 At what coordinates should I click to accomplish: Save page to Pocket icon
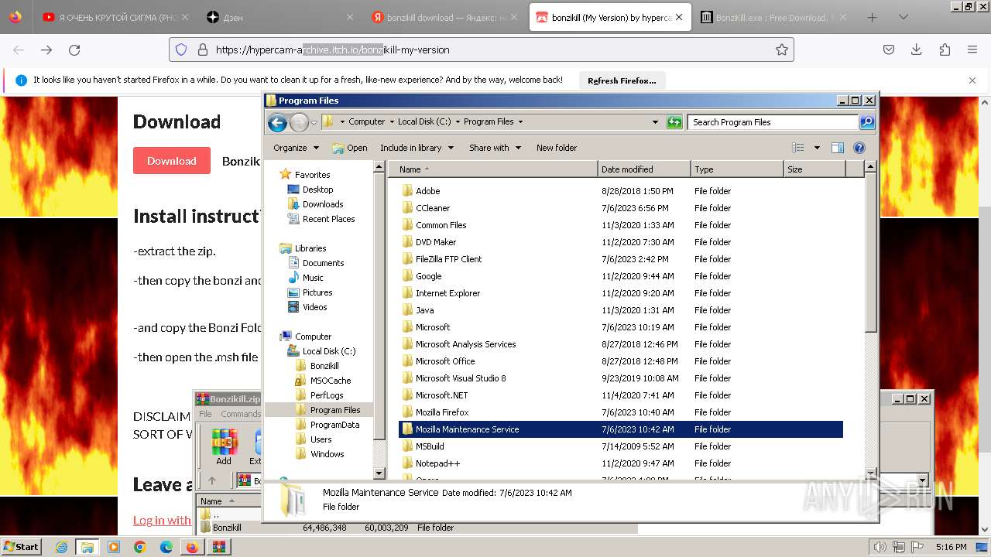pyautogui.click(x=889, y=50)
